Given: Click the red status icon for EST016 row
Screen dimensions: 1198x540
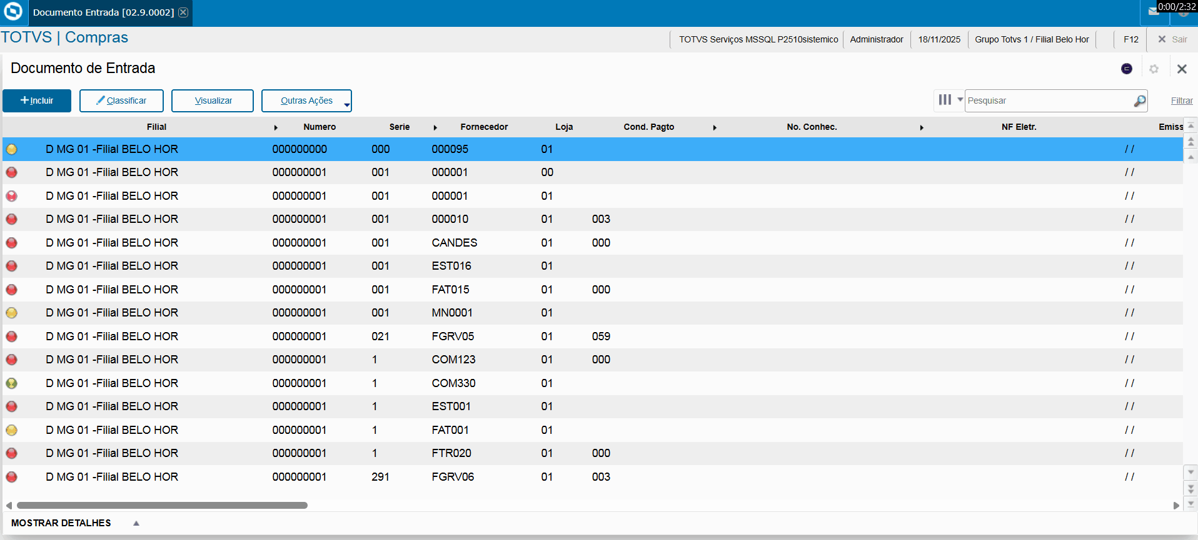Looking at the screenshot, I should pos(12,266).
